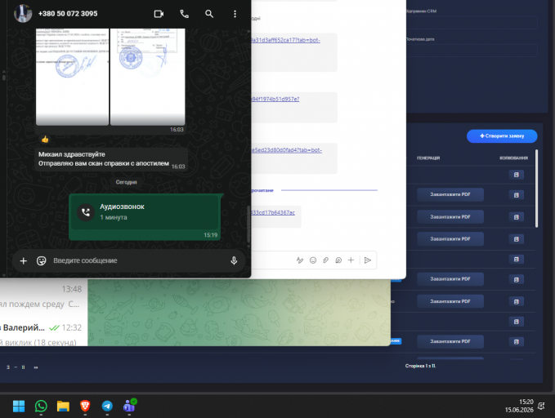This screenshot has width=555, height=418.
Task: Open the taskbar clock showing 15:20
Action: 519,406
